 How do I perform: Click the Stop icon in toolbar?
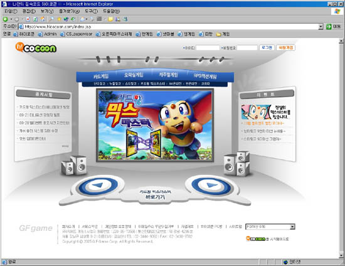tap(28, 19)
